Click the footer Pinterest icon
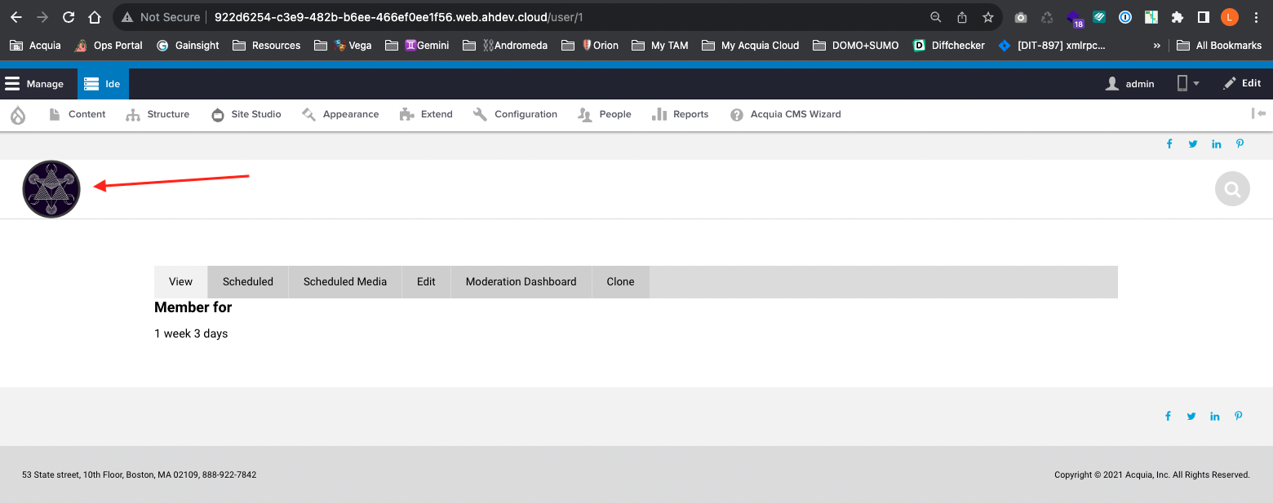1273x503 pixels. (1238, 417)
